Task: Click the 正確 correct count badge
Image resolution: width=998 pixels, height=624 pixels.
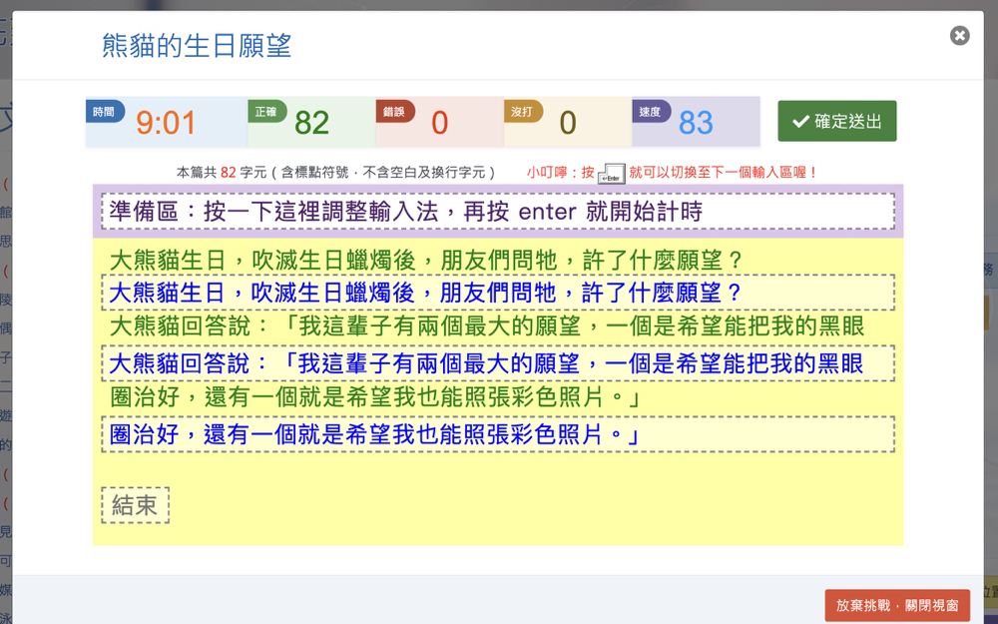Action: tap(266, 112)
